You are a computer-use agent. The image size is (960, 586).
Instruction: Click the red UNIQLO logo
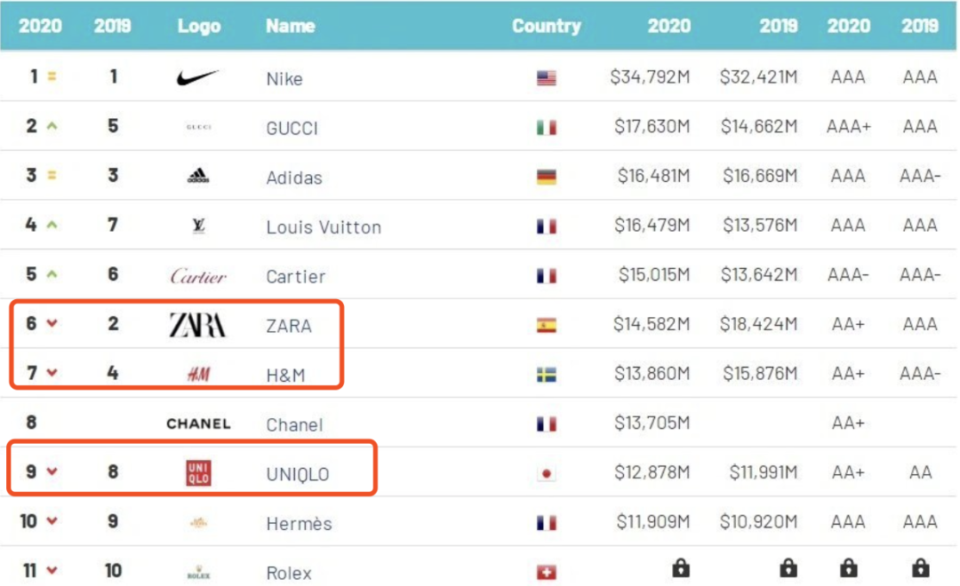198,473
